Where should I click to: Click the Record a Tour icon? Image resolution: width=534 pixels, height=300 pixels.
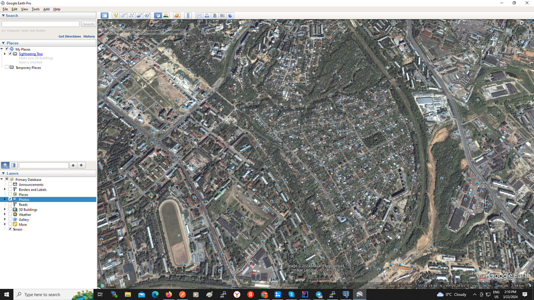(x=147, y=16)
